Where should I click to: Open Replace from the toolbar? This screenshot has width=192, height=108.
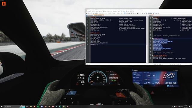click(x=111, y=13)
